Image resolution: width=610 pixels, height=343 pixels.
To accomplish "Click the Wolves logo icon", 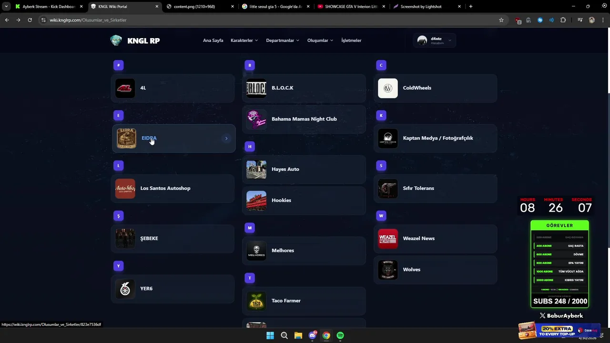I will [388, 270].
